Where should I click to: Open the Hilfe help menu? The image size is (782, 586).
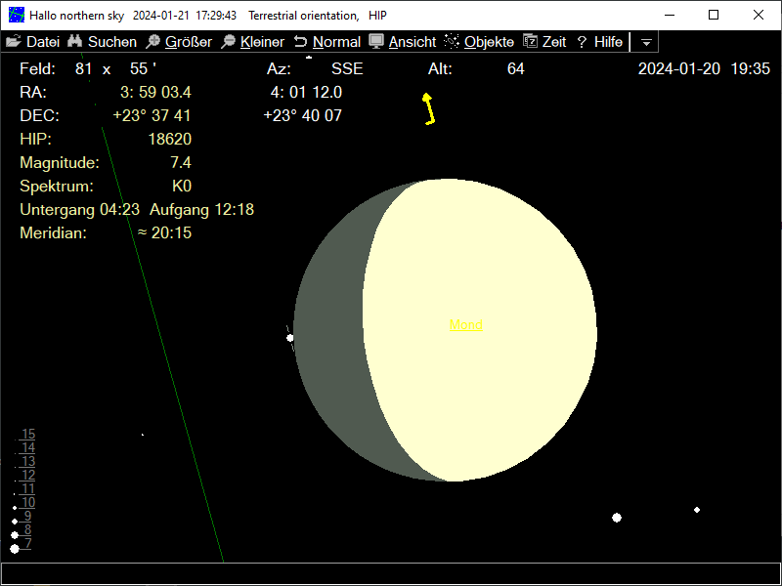(599, 42)
